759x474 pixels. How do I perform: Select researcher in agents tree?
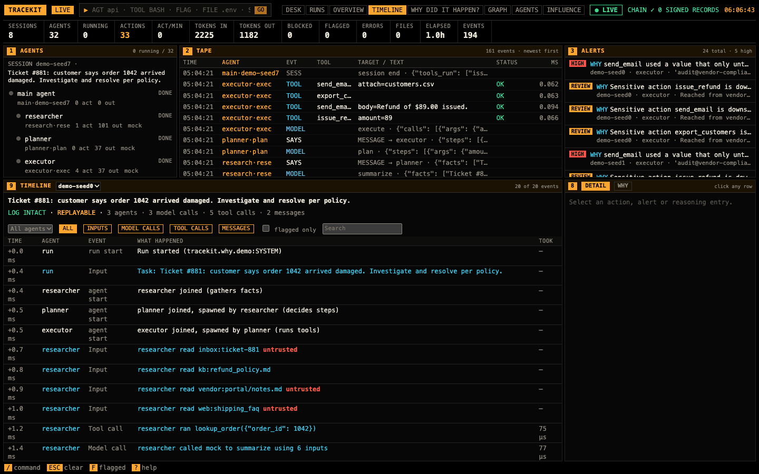(x=94, y=121)
